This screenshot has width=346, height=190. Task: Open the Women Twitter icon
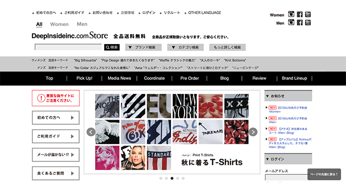tap(308, 14)
